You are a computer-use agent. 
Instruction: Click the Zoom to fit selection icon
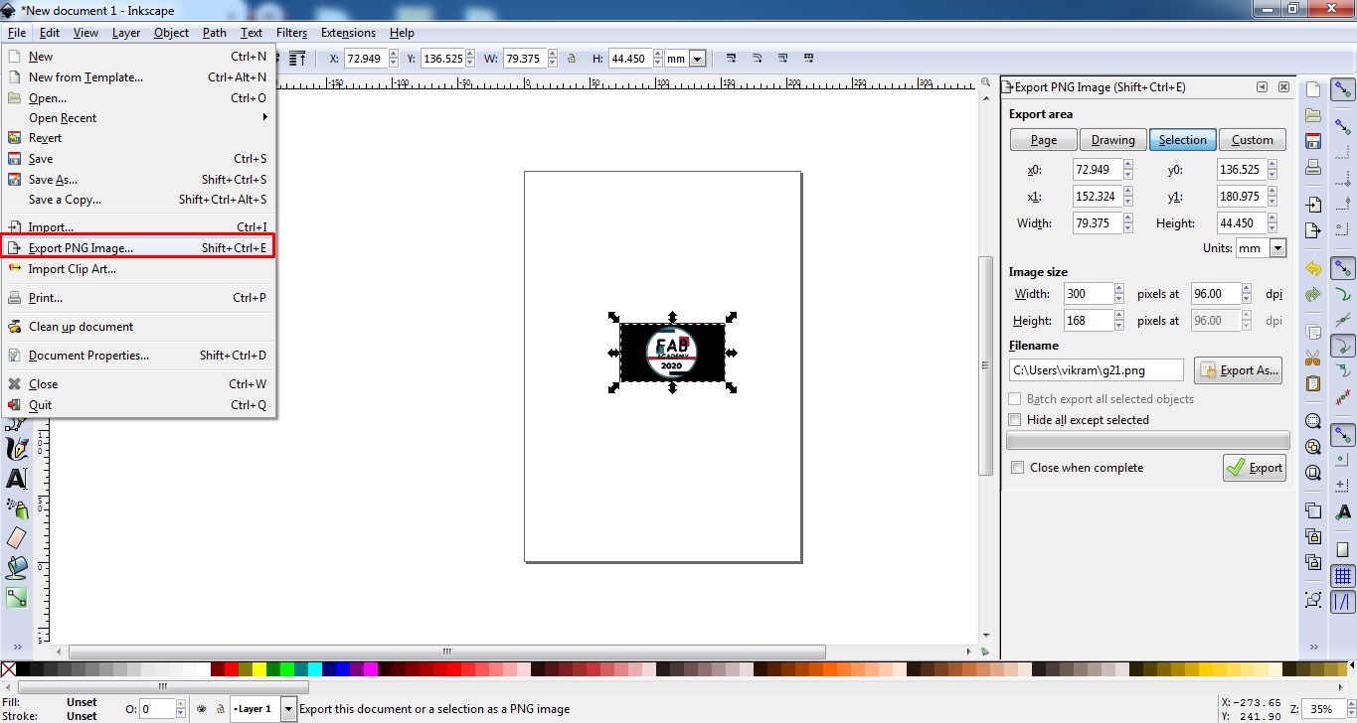[x=1313, y=421]
